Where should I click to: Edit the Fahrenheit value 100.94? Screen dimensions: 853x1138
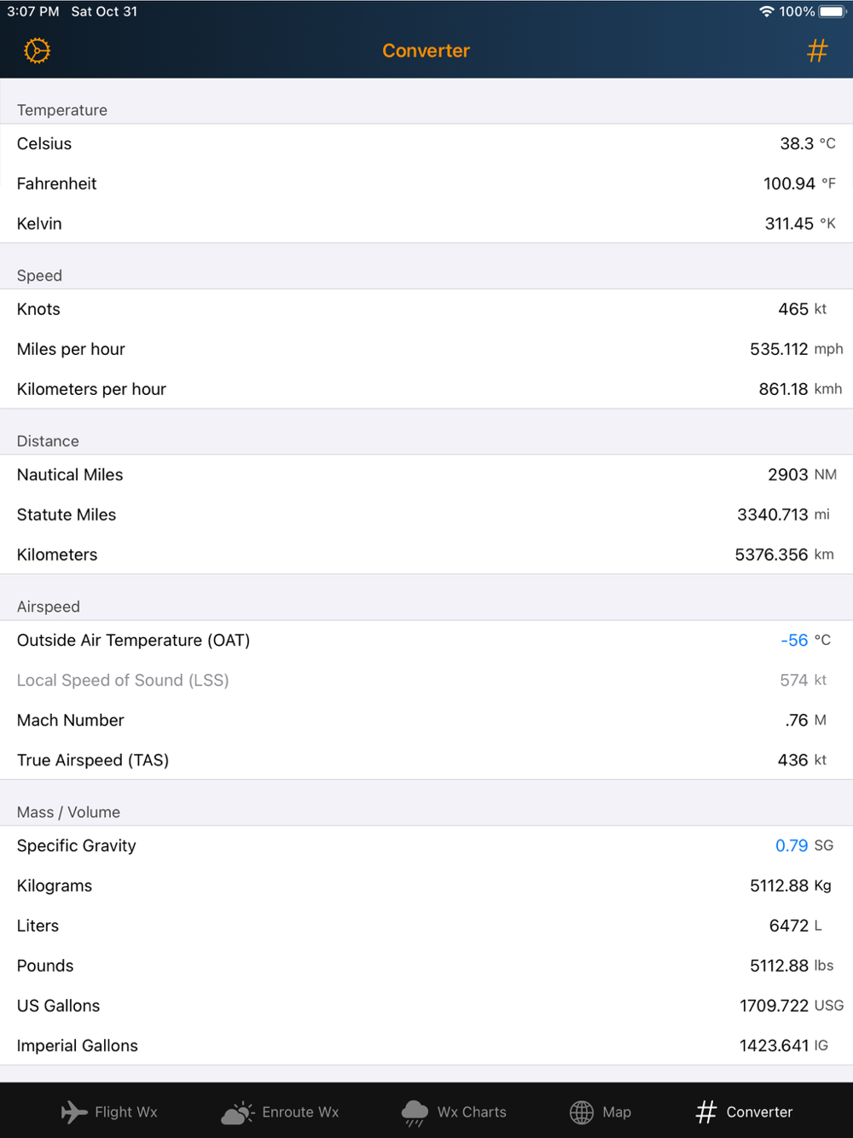[x=789, y=183]
